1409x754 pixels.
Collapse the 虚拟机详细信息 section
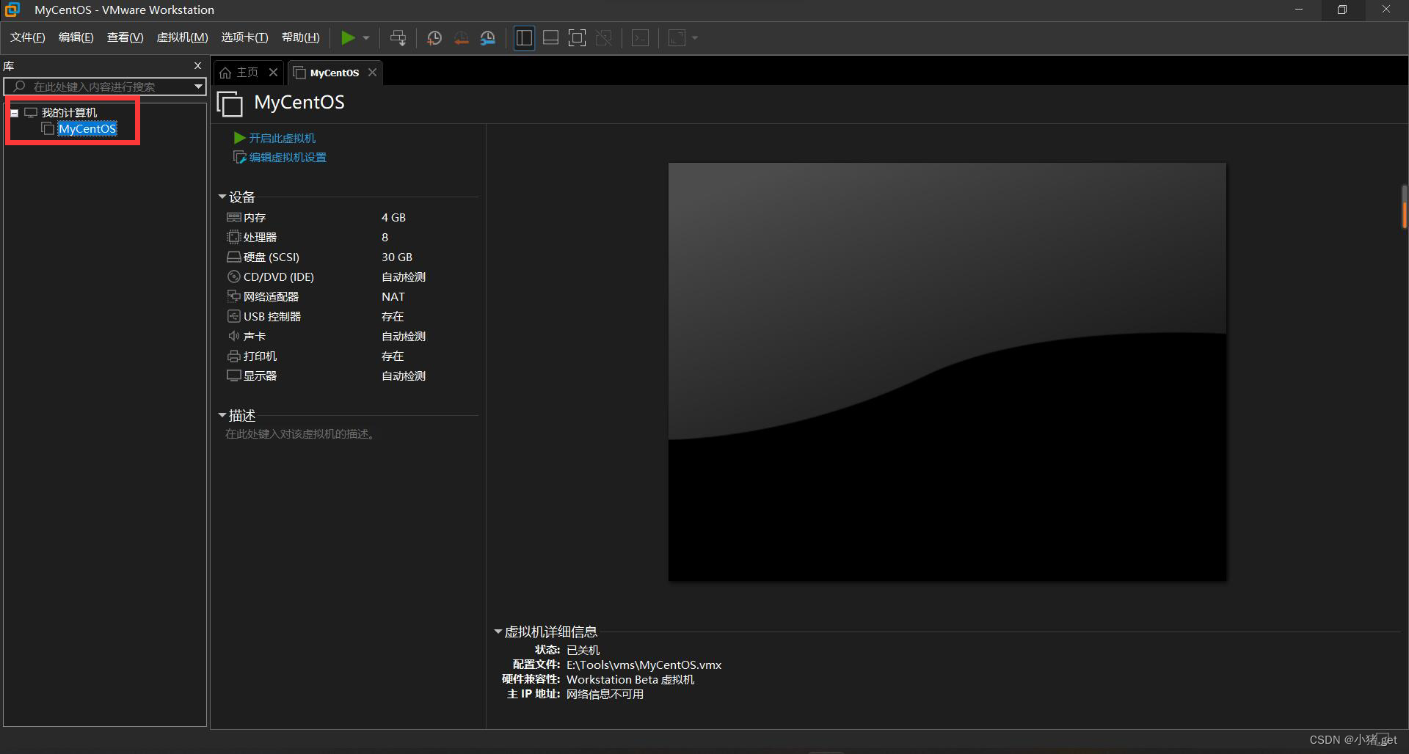pos(498,632)
